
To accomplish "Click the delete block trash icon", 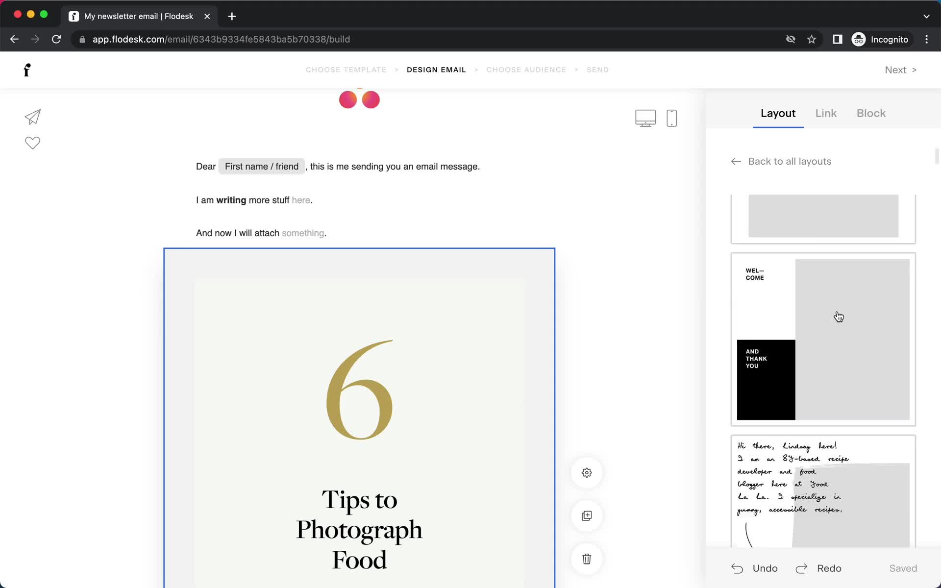I will (587, 559).
